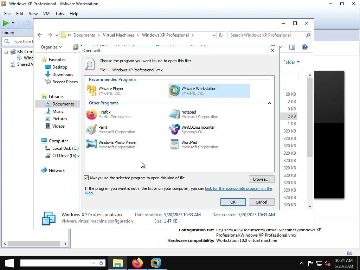Open the Help menu
The width and height of the screenshot is (360, 270).
(x=74, y=14)
